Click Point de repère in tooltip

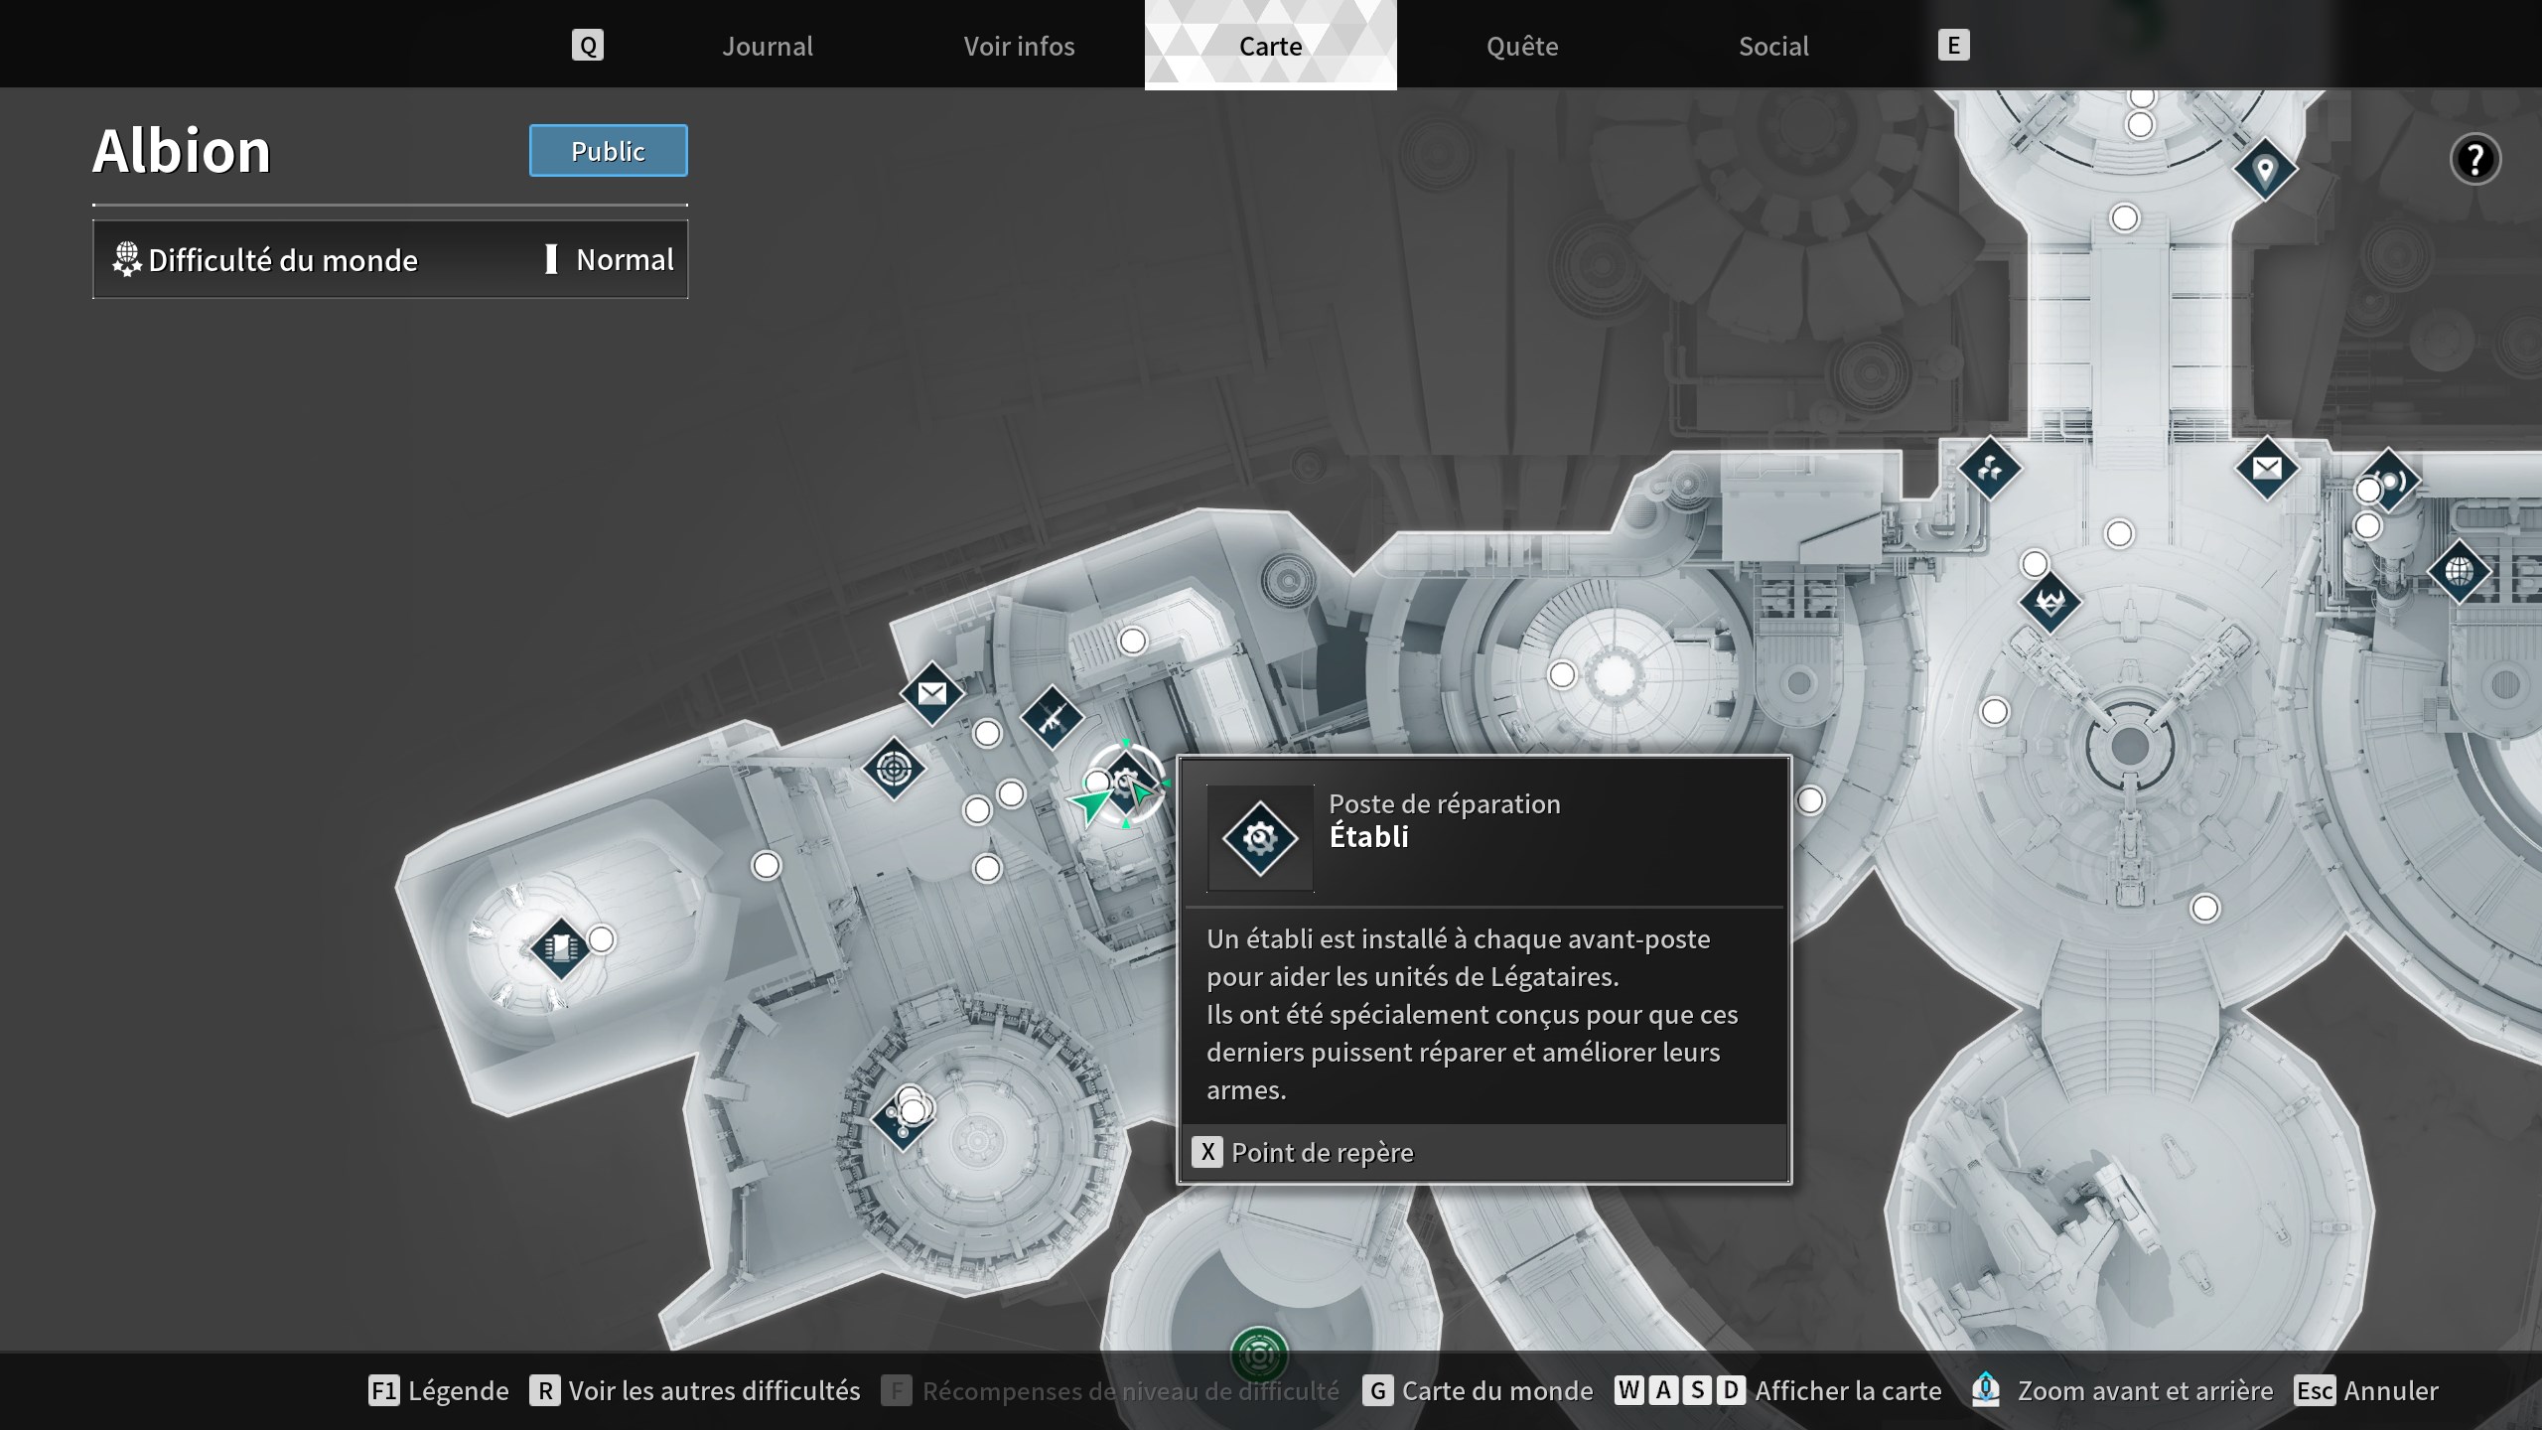coord(1322,1152)
